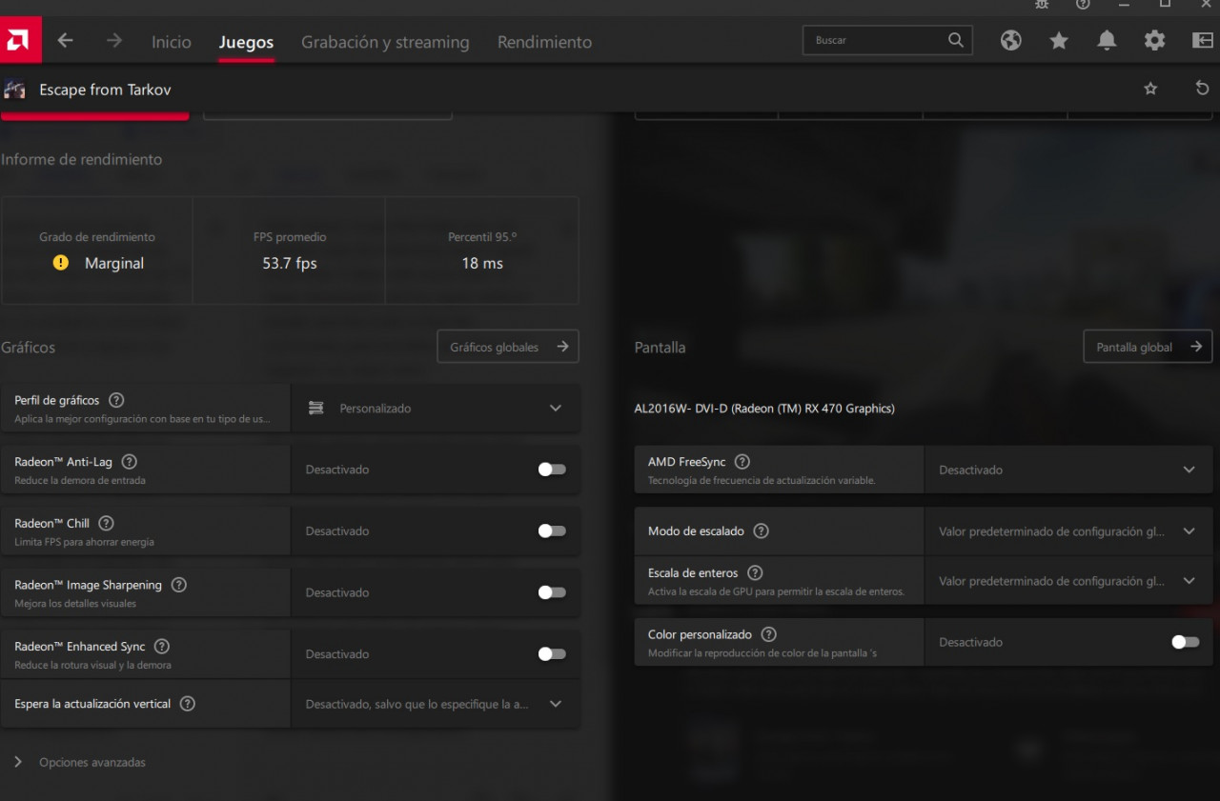Go forward with the right arrow
The width and height of the screenshot is (1220, 801).
114,40
